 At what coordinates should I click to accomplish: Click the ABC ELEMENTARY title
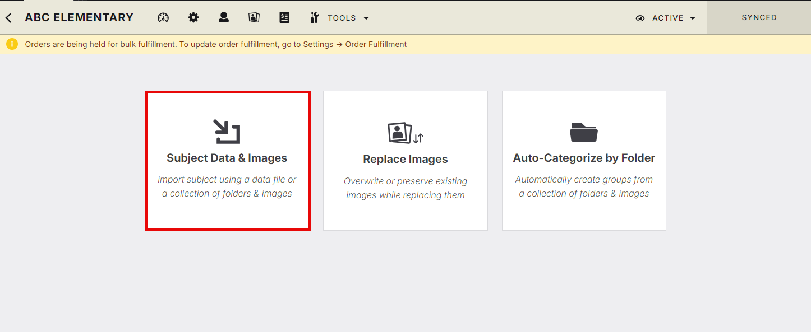pos(79,17)
